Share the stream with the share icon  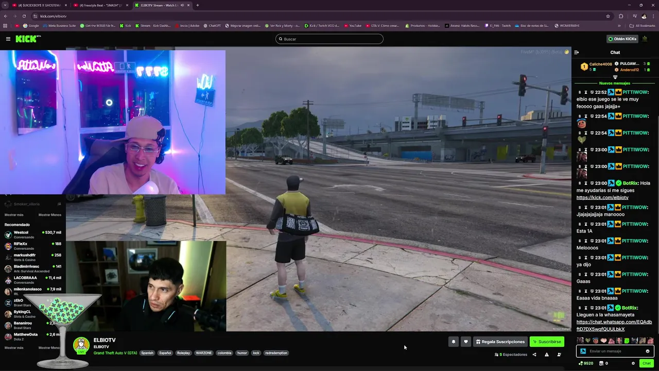(x=534, y=355)
